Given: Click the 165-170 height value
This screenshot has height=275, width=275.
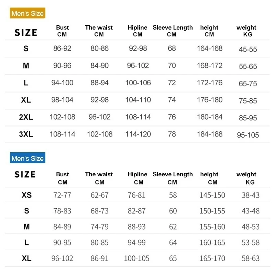Looking at the screenshot, I should coord(212,258).
